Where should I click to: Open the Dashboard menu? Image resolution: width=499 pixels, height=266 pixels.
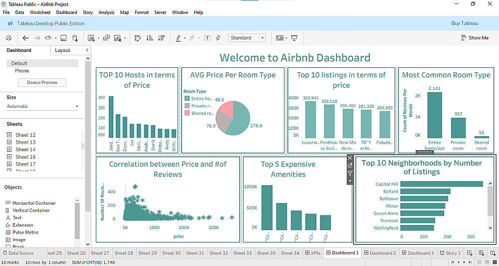point(66,12)
